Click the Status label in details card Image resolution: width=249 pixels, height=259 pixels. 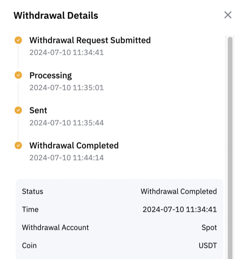click(x=33, y=192)
